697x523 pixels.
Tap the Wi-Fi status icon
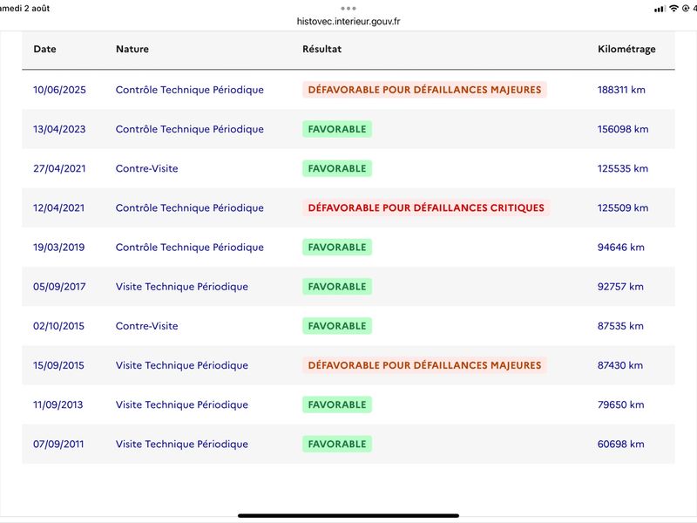click(673, 9)
